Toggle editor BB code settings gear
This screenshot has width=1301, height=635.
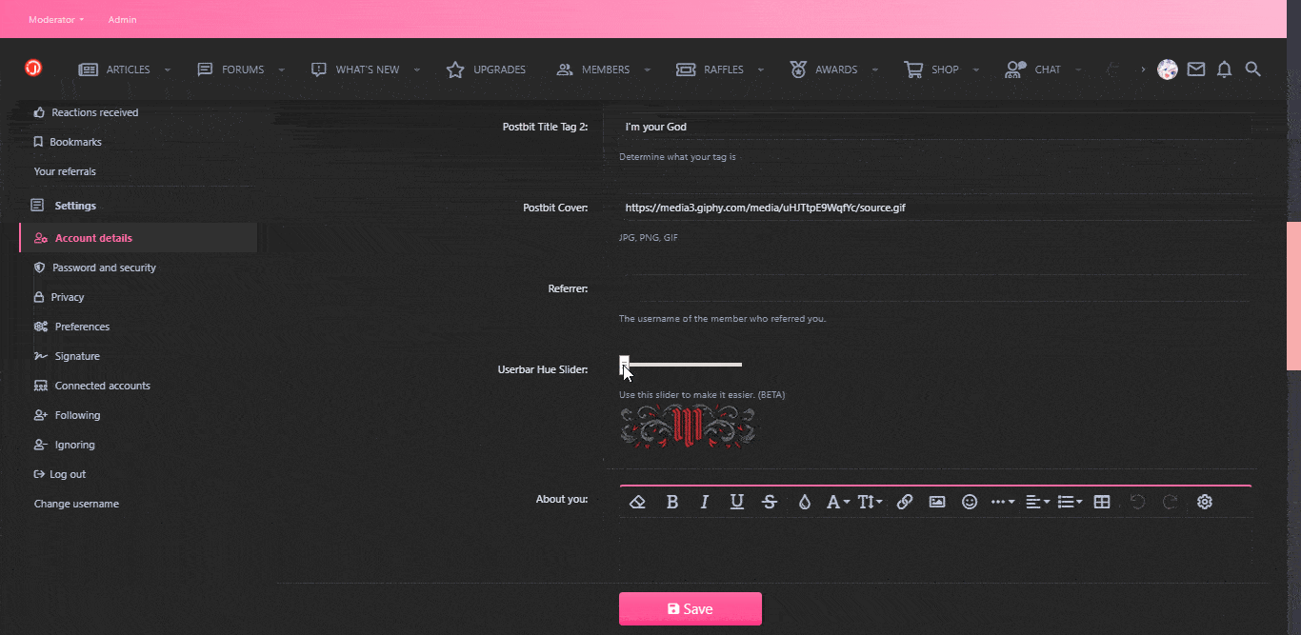[1205, 502]
